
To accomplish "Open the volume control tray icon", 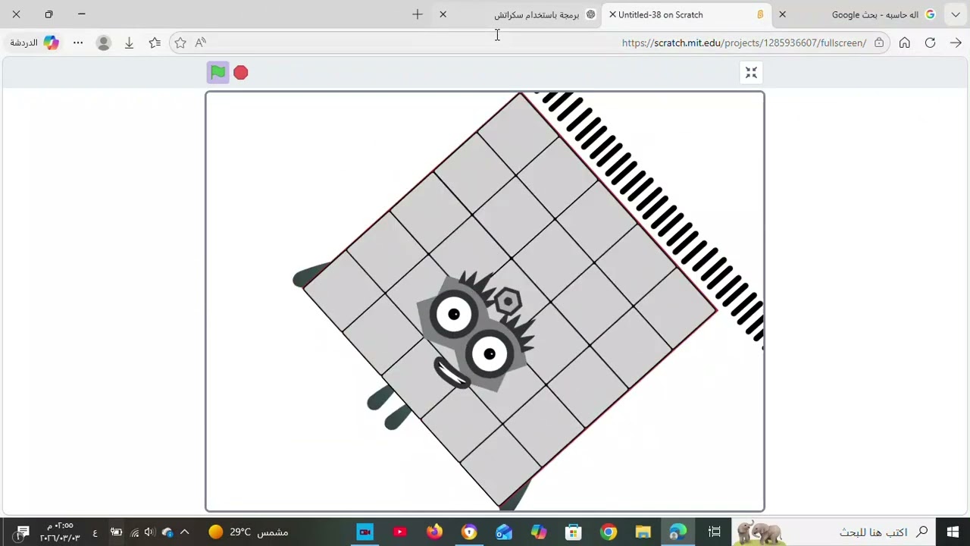I will 150,532.
